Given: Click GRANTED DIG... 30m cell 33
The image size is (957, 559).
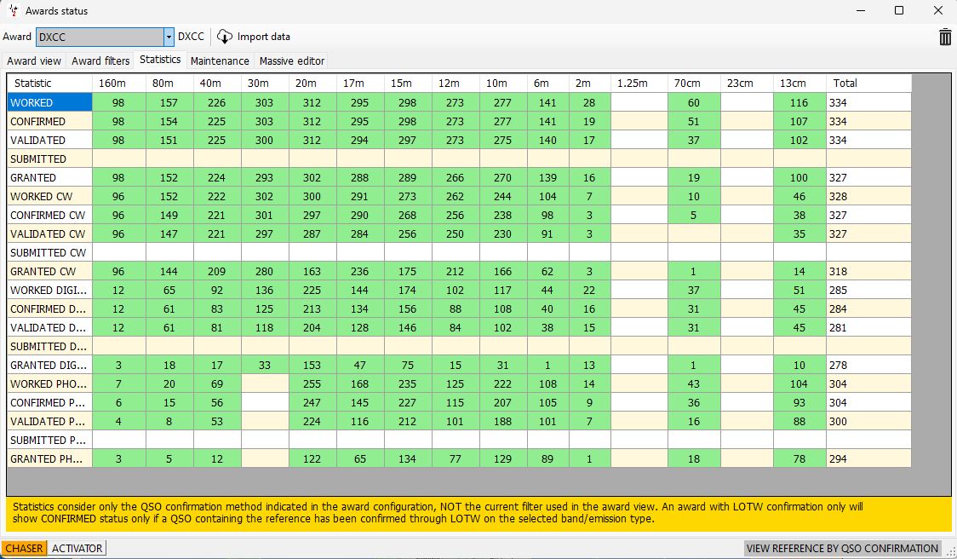Looking at the screenshot, I should (265, 365).
